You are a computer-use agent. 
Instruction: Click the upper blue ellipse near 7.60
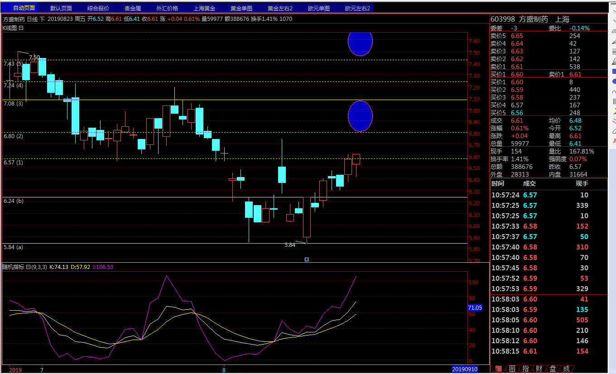click(360, 42)
